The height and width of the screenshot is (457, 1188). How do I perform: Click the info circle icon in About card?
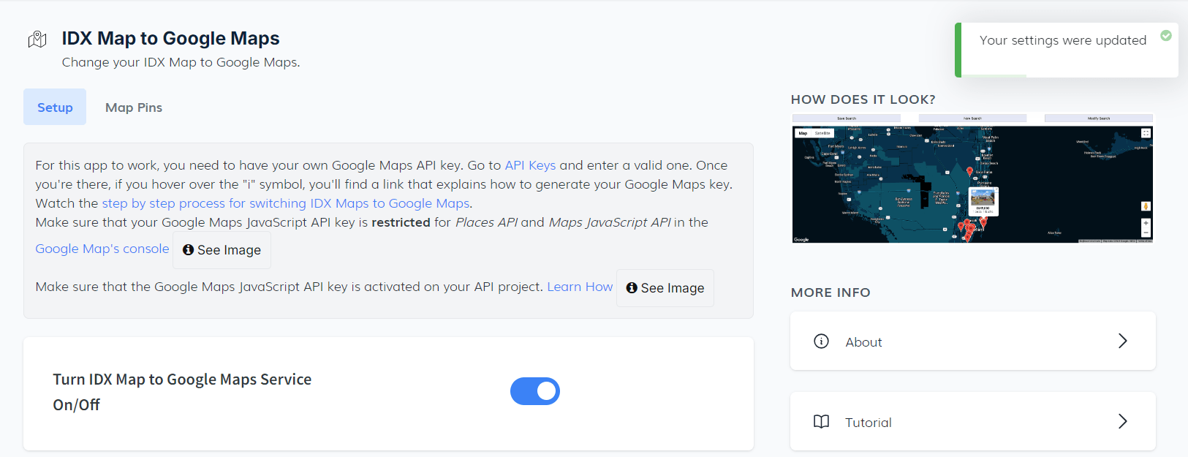click(821, 341)
